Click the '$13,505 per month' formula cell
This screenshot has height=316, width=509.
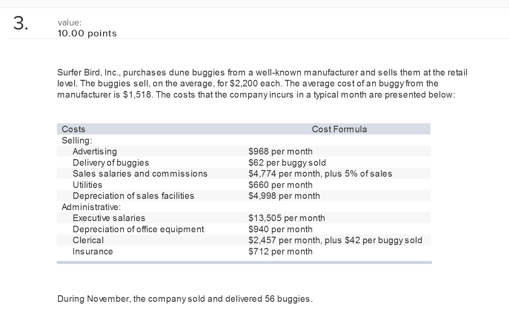(287, 218)
